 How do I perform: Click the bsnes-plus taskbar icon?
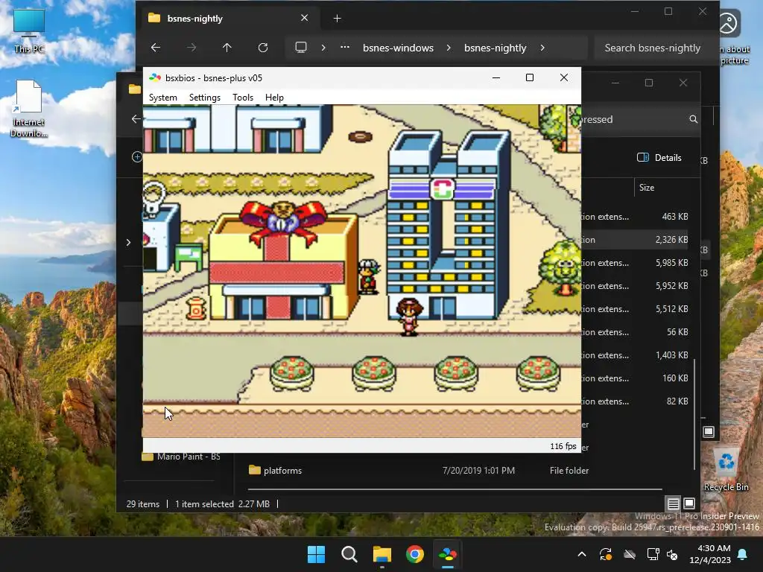[448, 554]
